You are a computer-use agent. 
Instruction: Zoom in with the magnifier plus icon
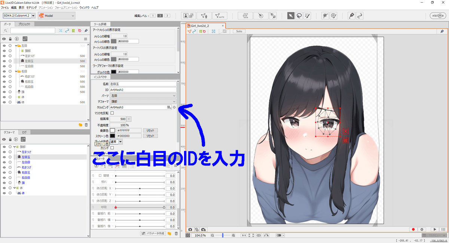coord(233,236)
